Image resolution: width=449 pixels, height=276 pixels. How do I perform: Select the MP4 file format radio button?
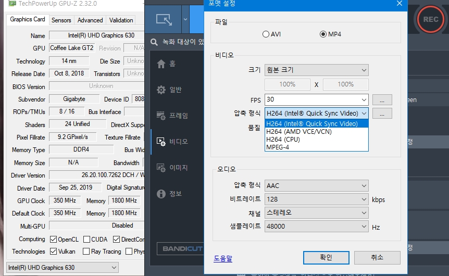(x=323, y=34)
